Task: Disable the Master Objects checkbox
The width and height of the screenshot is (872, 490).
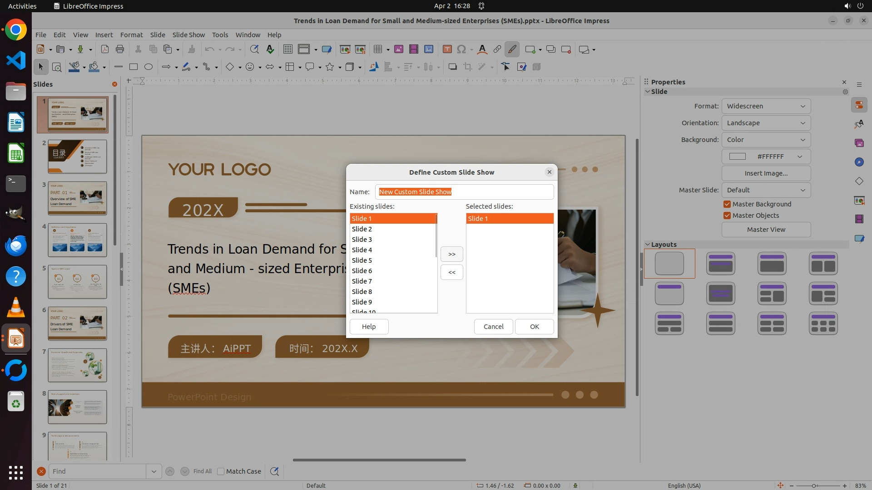Action: (727, 216)
